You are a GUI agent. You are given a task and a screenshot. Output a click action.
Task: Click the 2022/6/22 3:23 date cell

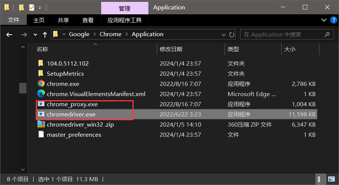tap(180, 114)
